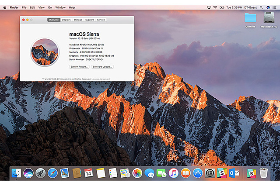The image size is (280, 186).
Task: Open the Help menu
Action: pos(72,7)
